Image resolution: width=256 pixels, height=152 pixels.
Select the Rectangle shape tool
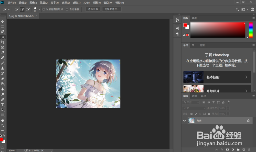point(3,115)
